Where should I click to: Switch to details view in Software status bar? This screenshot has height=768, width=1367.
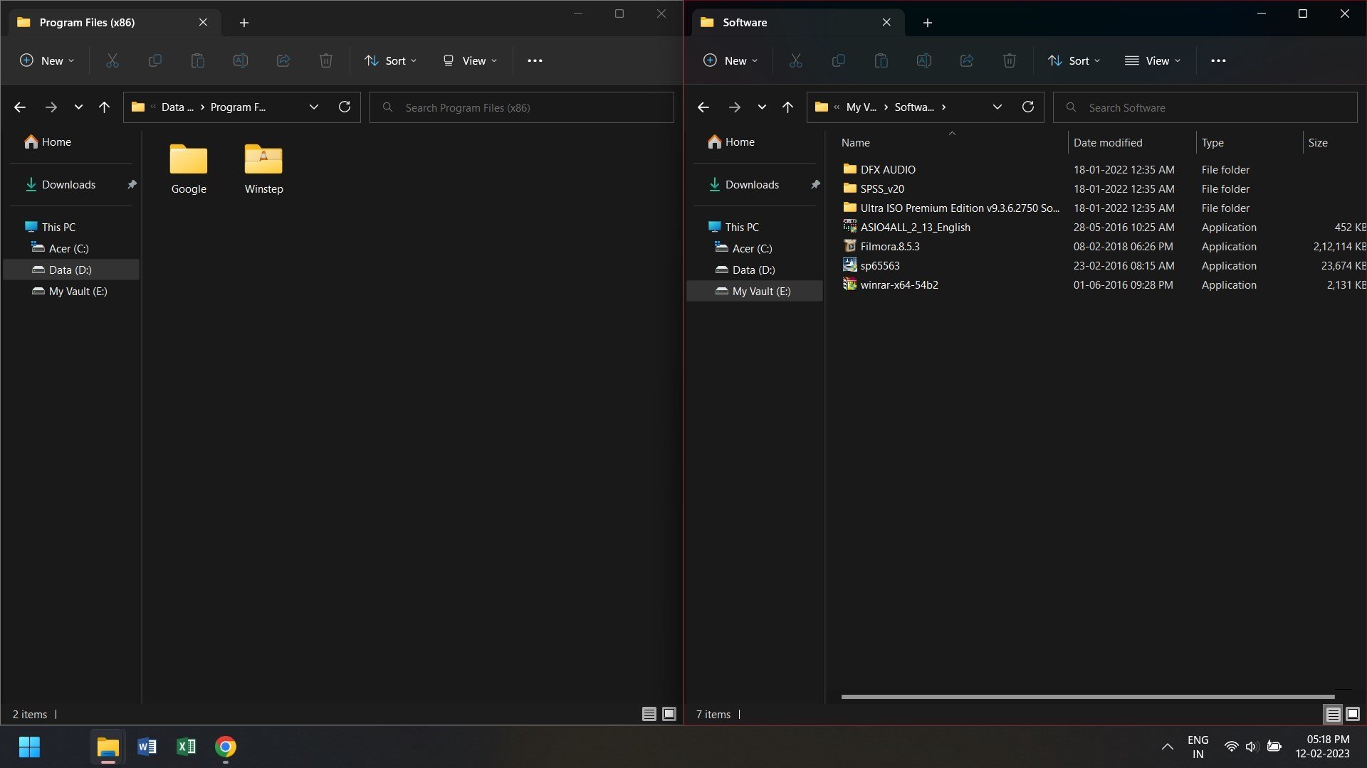pyautogui.click(x=1333, y=714)
